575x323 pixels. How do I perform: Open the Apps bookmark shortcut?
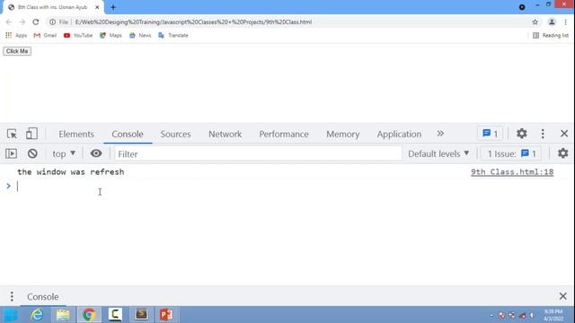click(16, 35)
